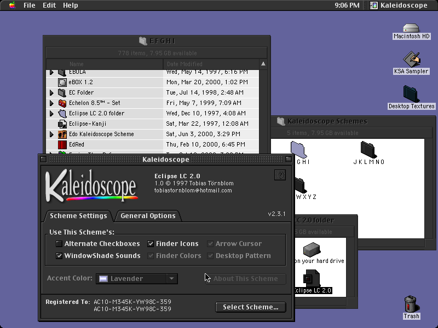438x328 pixels.
Task: Click the Kaleidoscope logo
Action: point(91,185)
